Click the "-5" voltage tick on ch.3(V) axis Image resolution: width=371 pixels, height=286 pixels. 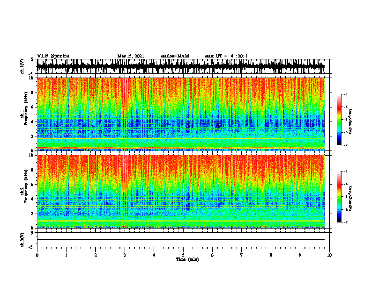(31, 247)
